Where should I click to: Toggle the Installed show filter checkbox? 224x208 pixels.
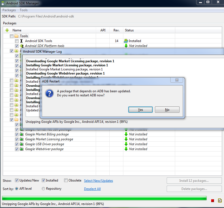(x=43, y=180)
